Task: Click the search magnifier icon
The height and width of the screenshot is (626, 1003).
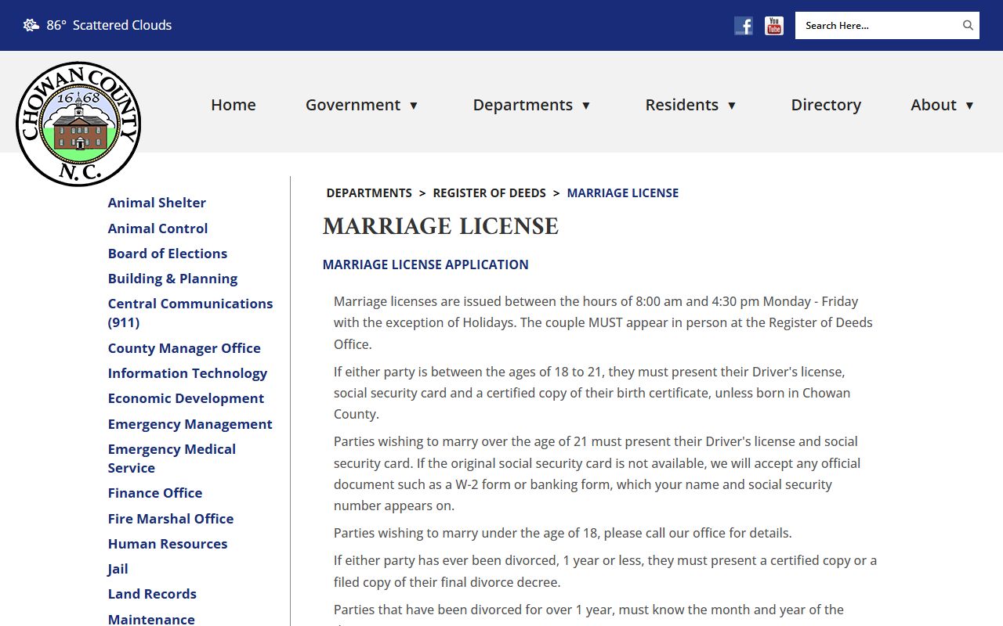Action: pyautogui.click(x=968, y=25)
